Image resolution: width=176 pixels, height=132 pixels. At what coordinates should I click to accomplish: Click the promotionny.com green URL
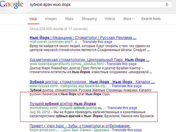point(67,108)
